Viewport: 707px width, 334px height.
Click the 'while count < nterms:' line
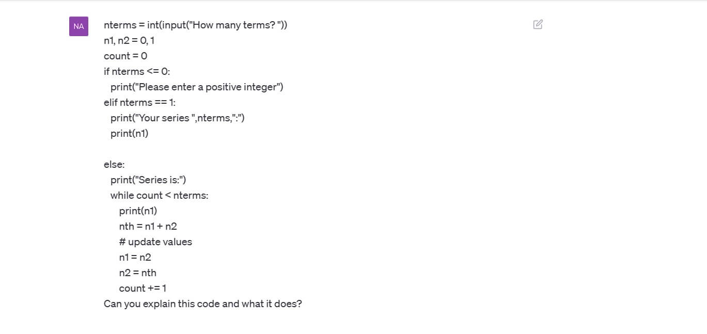point(159,195)
